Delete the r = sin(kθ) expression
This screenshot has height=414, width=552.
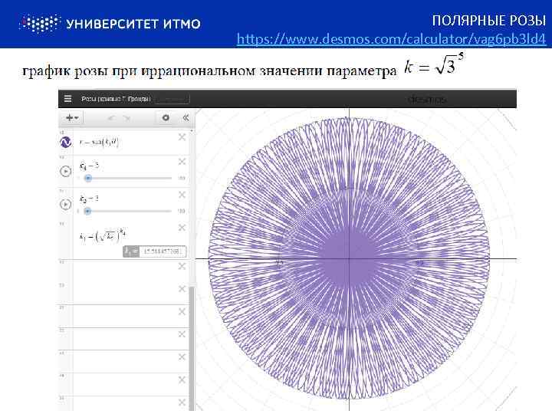click(182, 137)
